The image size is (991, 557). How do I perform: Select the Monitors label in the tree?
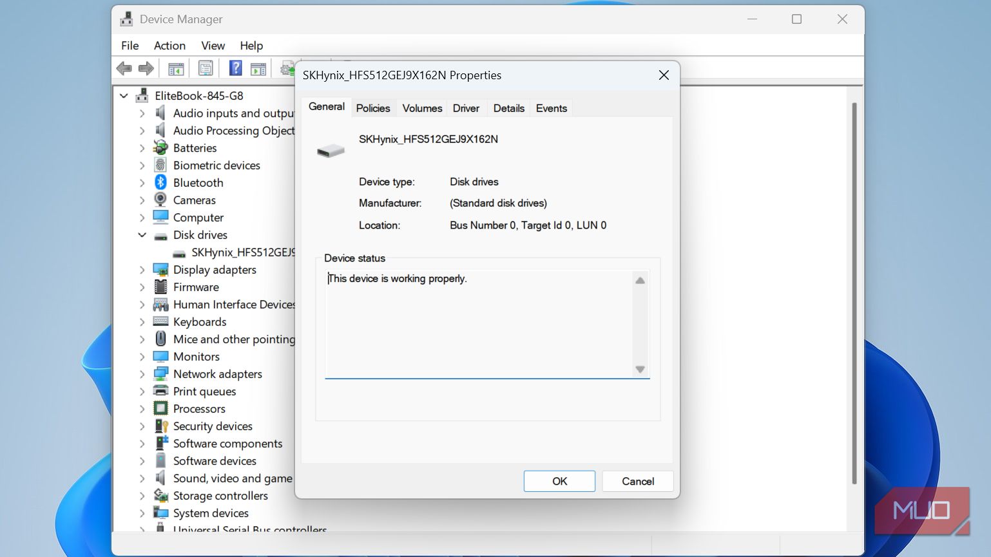point(197,357)
